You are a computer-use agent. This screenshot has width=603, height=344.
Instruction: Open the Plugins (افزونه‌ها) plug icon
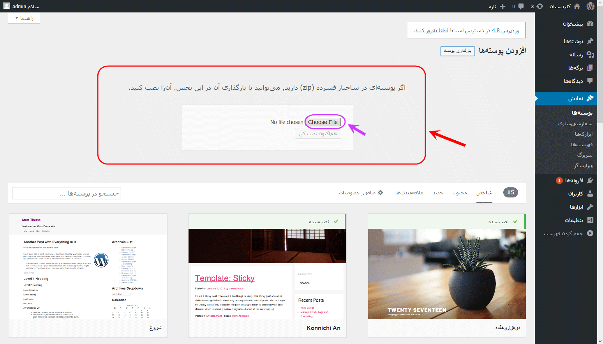(x=590, y=180)
